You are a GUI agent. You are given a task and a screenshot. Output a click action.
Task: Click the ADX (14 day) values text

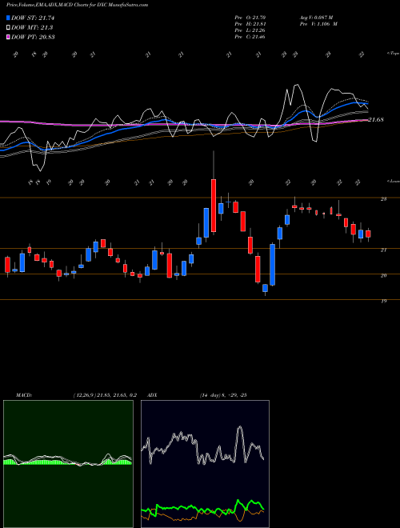pyautogui.click(x=223, y=395)
